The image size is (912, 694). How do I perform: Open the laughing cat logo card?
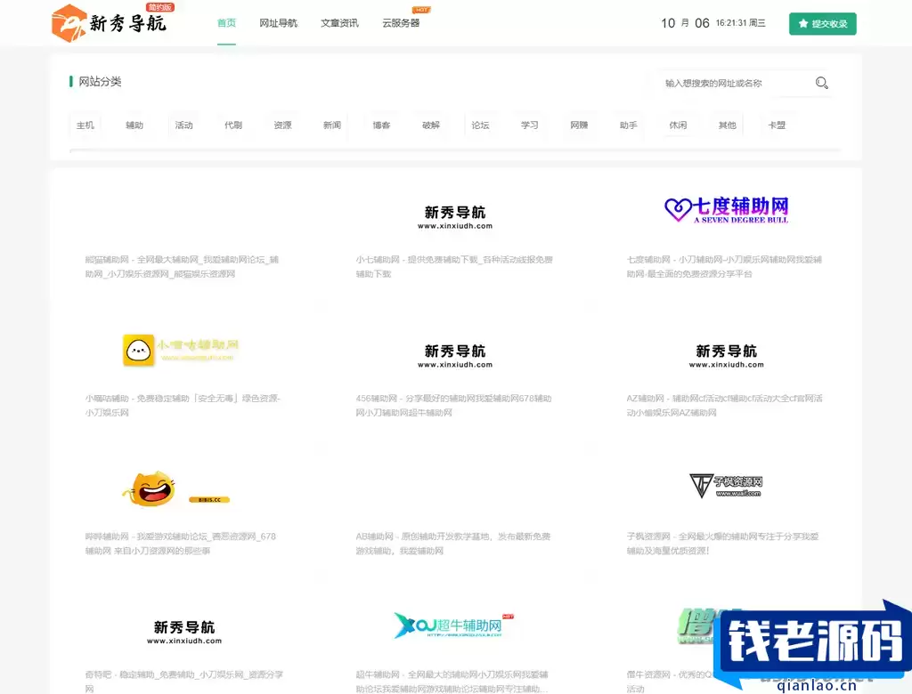point(175,488)
